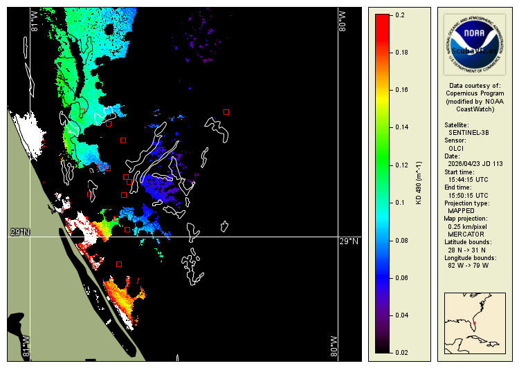Click the MERCATOR map projection text
This screenshot has width=519, height=368.
(465, 234)
